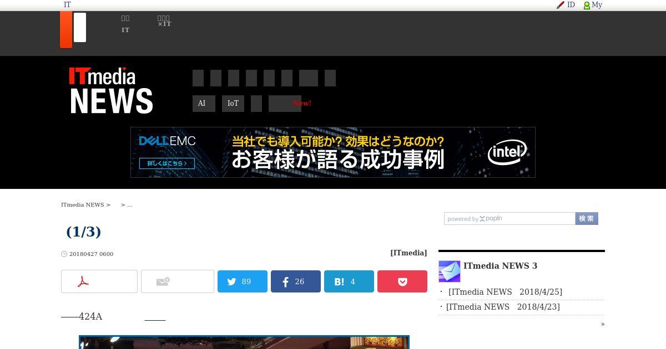The width and height of the screenshot is (666, 349).
Task: Open ITmedia NEWS 2018/4/23 newsletter link
Action: [503, 307]
